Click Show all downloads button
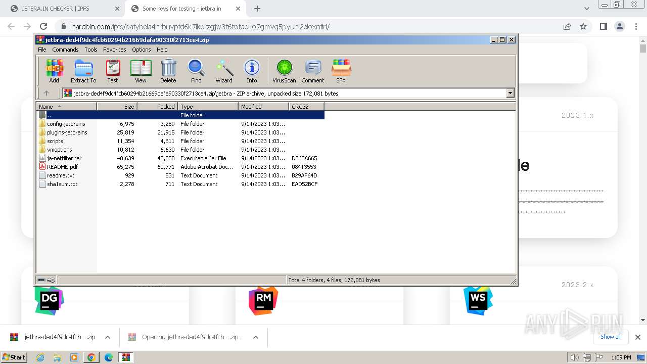Viewport: 647px width, 364px height. click(611, 337)
